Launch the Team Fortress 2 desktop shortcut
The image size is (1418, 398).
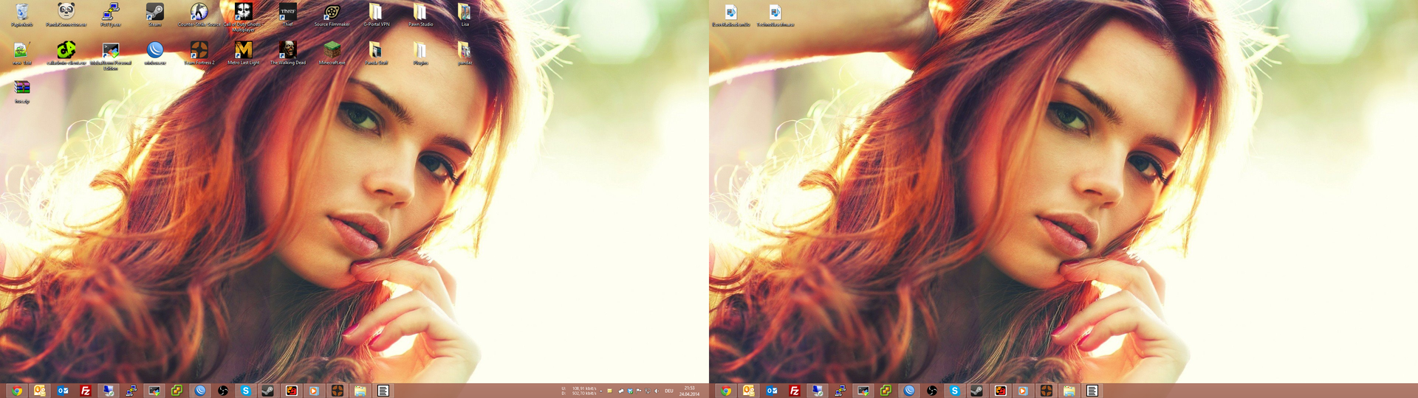199,50
